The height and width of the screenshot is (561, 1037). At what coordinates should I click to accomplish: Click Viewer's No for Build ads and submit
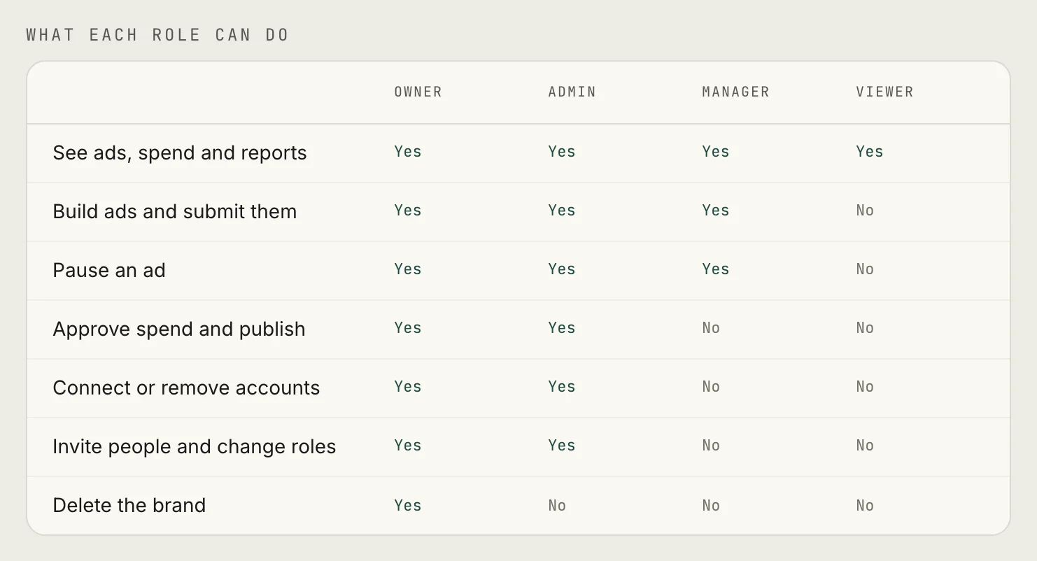(x=865, y=211)
